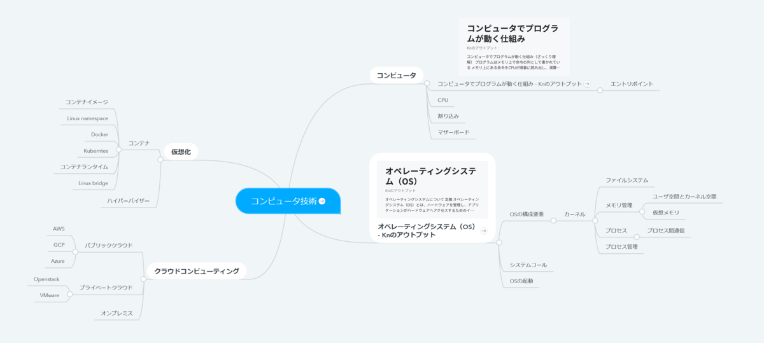
Task: Select the カーネル node label
Action: [575, 214]
